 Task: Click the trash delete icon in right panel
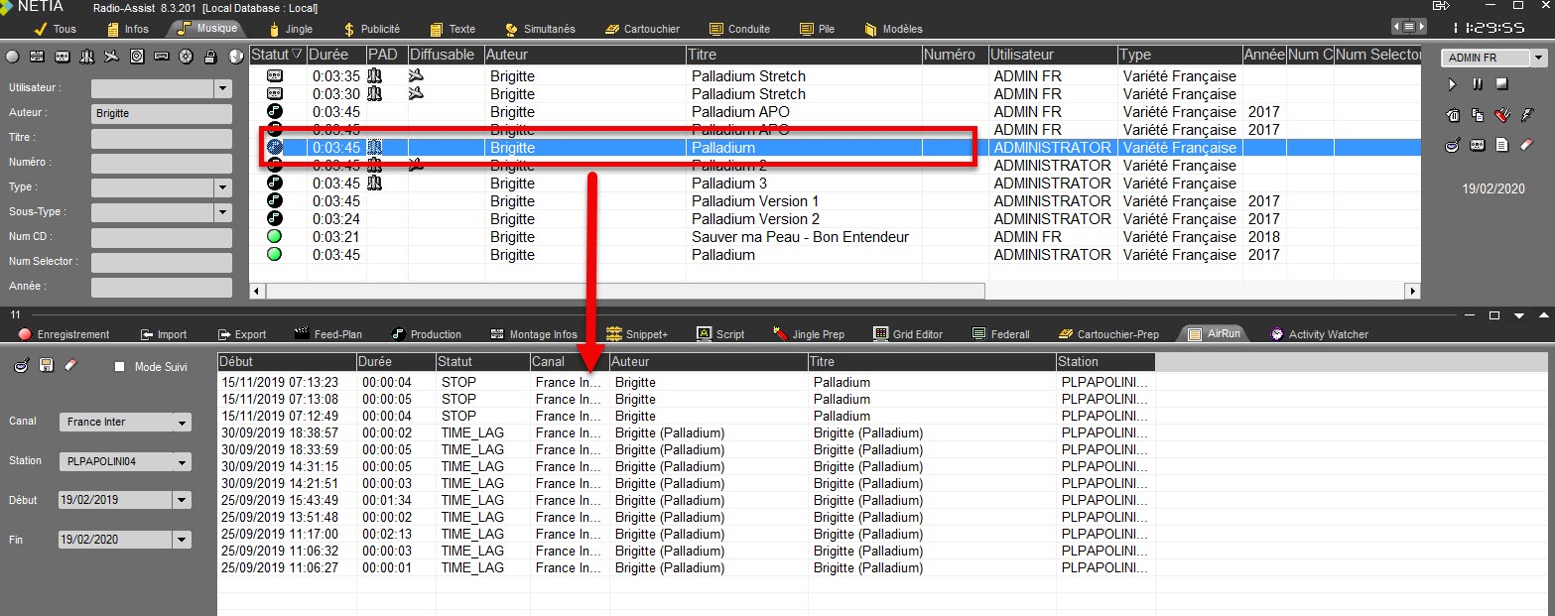point(1453,115)
